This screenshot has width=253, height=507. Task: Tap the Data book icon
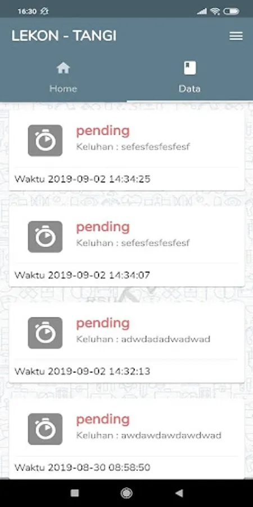(190, 68)
